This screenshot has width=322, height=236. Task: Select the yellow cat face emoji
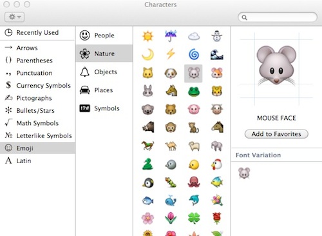coord(147,72)
